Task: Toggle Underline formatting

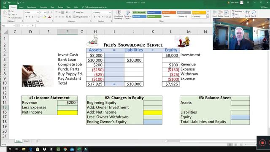Action: (x=32, y=17)
